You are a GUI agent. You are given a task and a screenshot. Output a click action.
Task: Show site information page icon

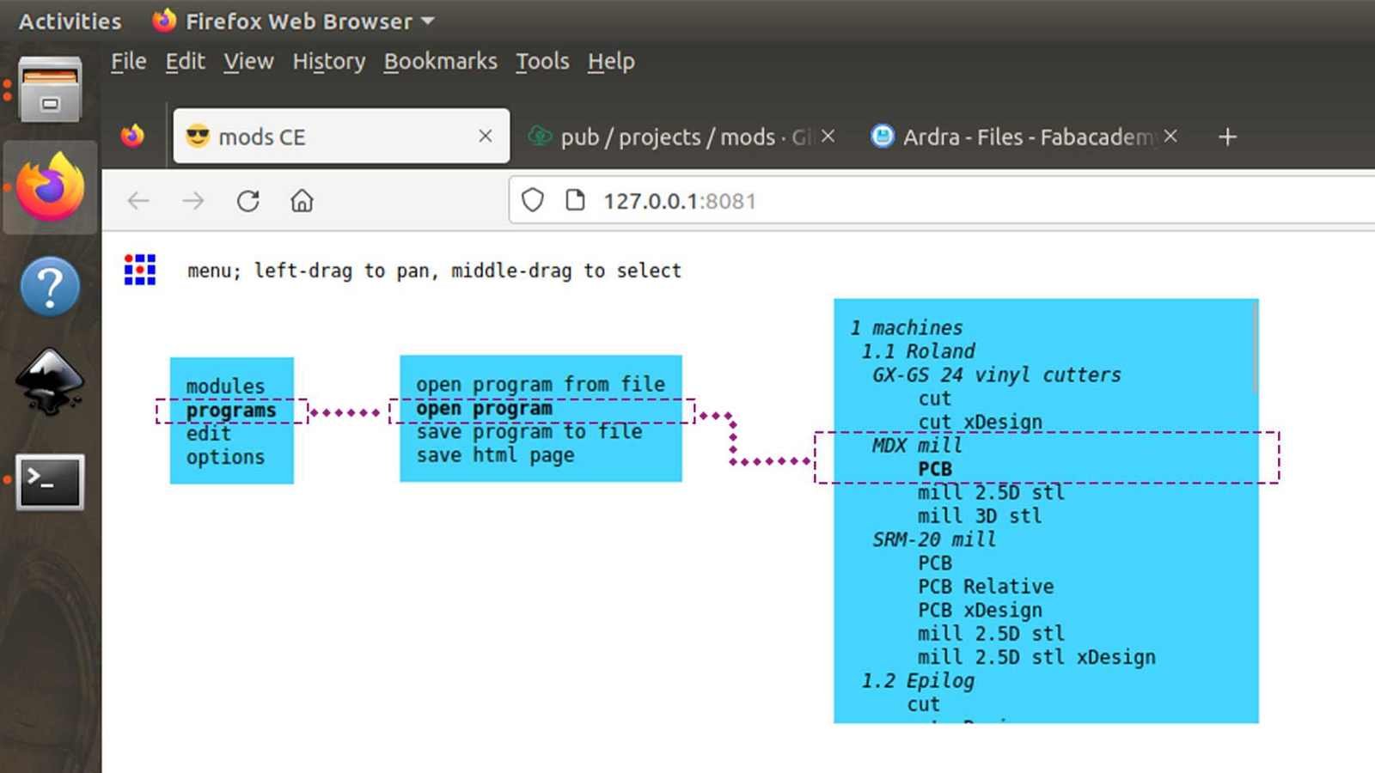(x=575, y=200)
